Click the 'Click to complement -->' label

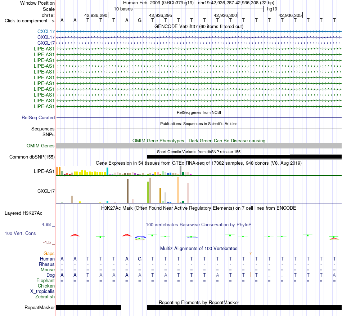click(x=30, y=21)
